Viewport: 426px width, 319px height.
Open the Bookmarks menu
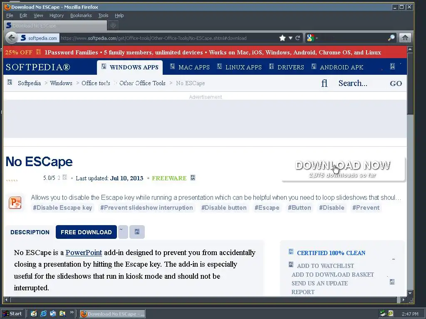81,15
